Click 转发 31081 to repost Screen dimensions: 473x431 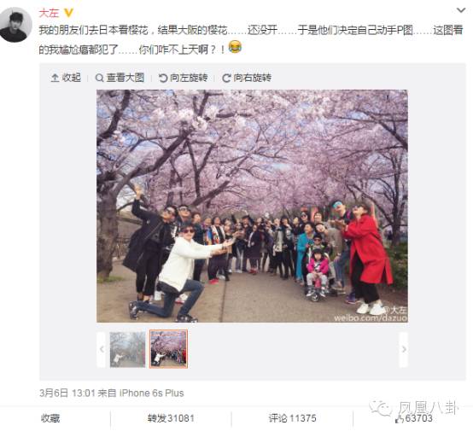click(171, 418)
